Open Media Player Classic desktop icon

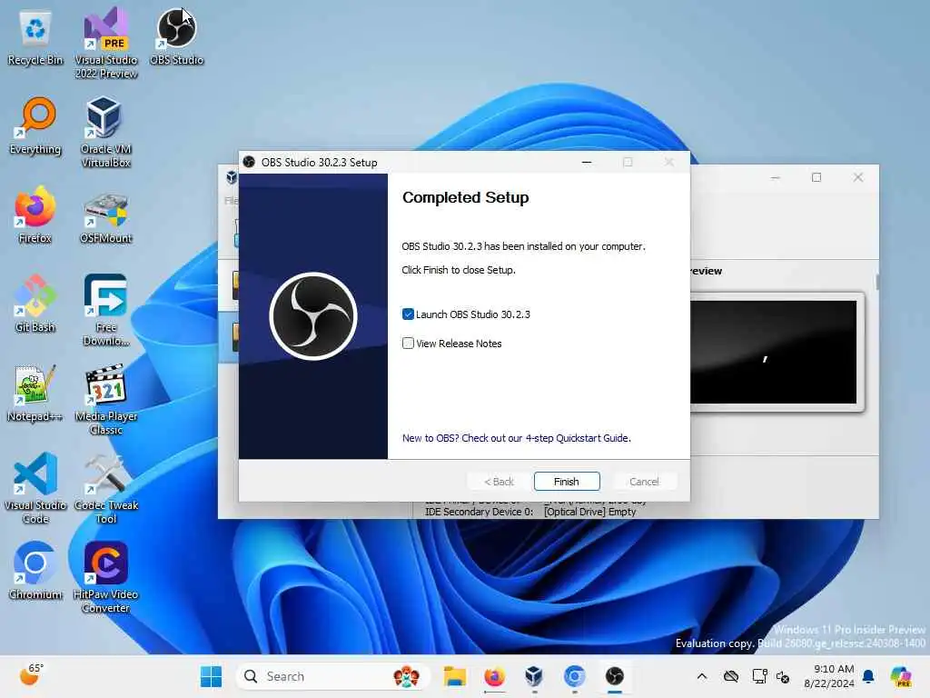coord(106,399)
